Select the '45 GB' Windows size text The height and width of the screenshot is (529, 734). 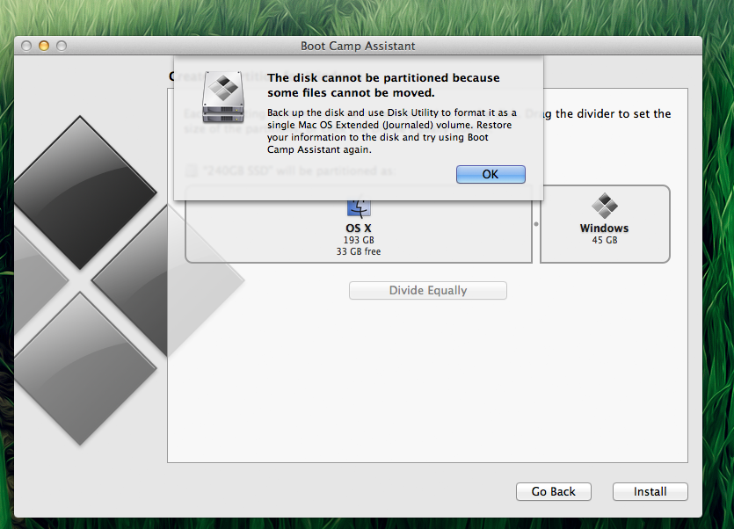point(604,240)
